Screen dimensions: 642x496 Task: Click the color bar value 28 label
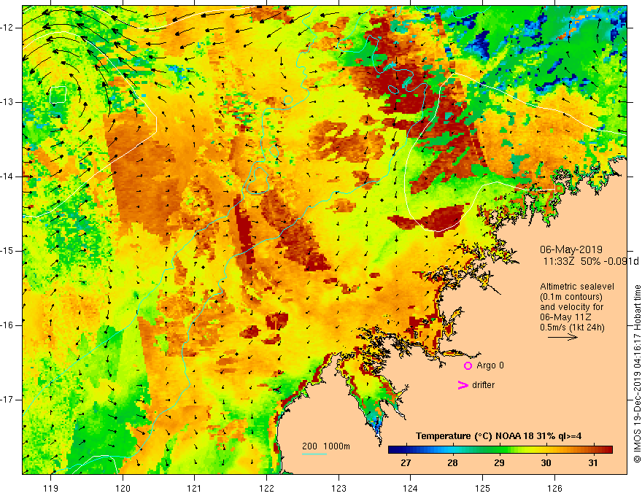(x=452, y=463)
